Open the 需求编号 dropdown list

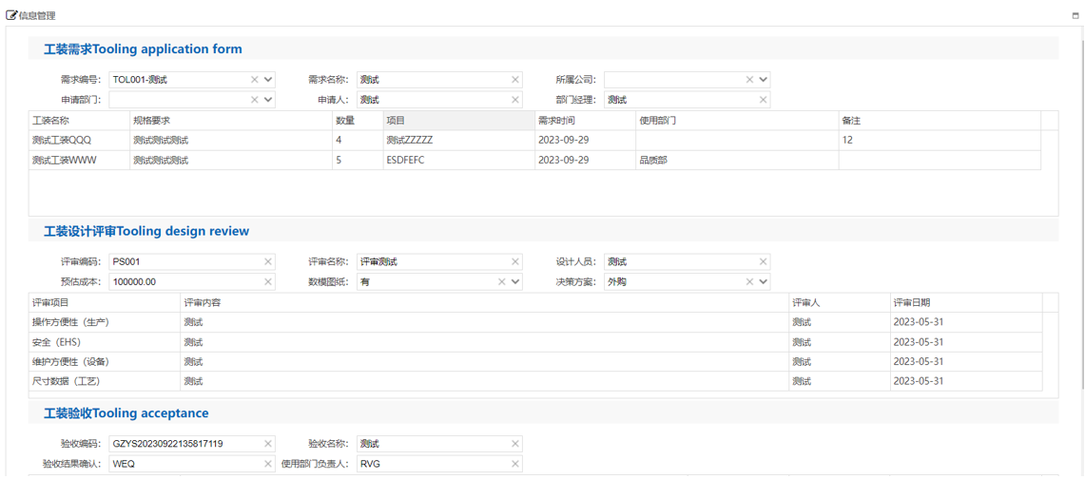tap(268, 80)
